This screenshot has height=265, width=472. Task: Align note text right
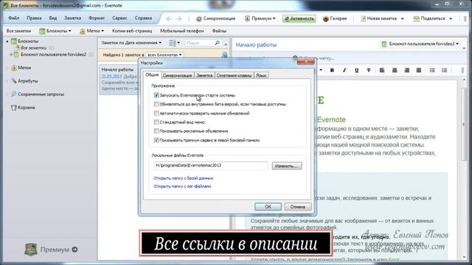pyautogui.click(x=406, y=71)
